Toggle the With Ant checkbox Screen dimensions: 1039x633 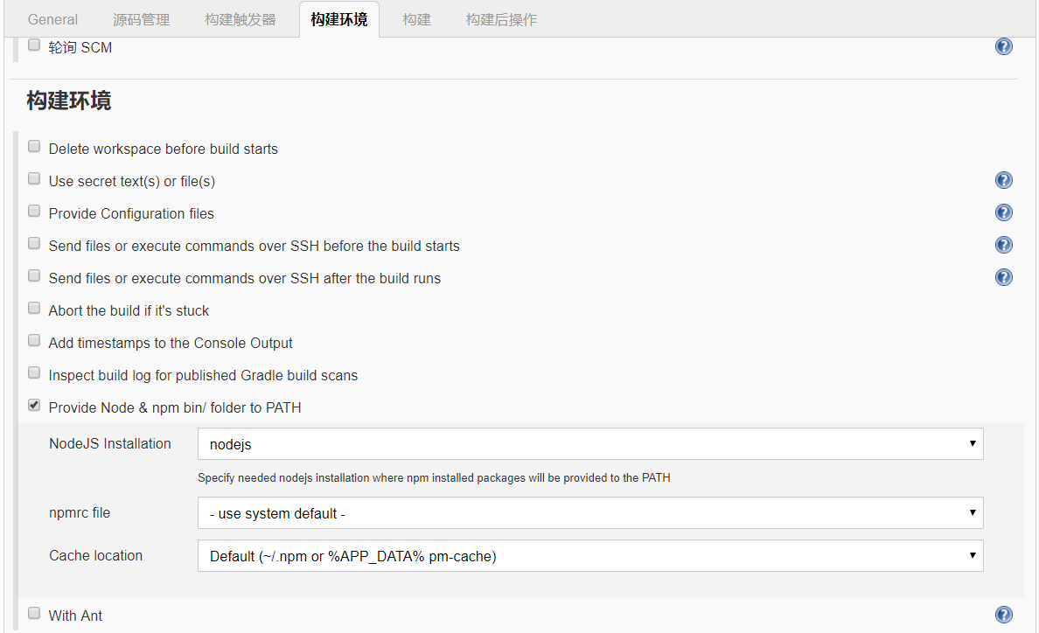(34, 614)
